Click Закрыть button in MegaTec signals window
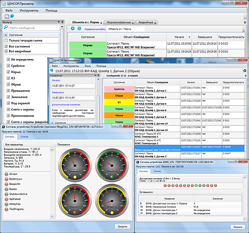Screen dimensions: 249x233 pyautogui.click(x=122, y=226)
